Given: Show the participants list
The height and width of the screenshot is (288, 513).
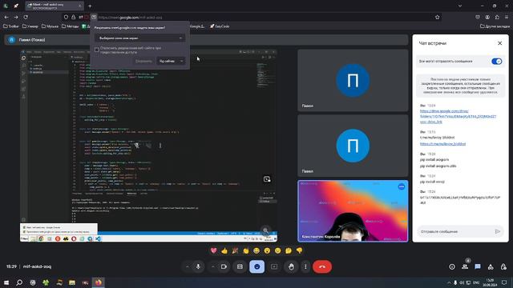Looking at the screenshot, I should pyautogui.click(x=465, y=266).
